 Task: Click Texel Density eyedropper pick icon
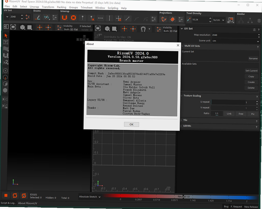point(189,20)
